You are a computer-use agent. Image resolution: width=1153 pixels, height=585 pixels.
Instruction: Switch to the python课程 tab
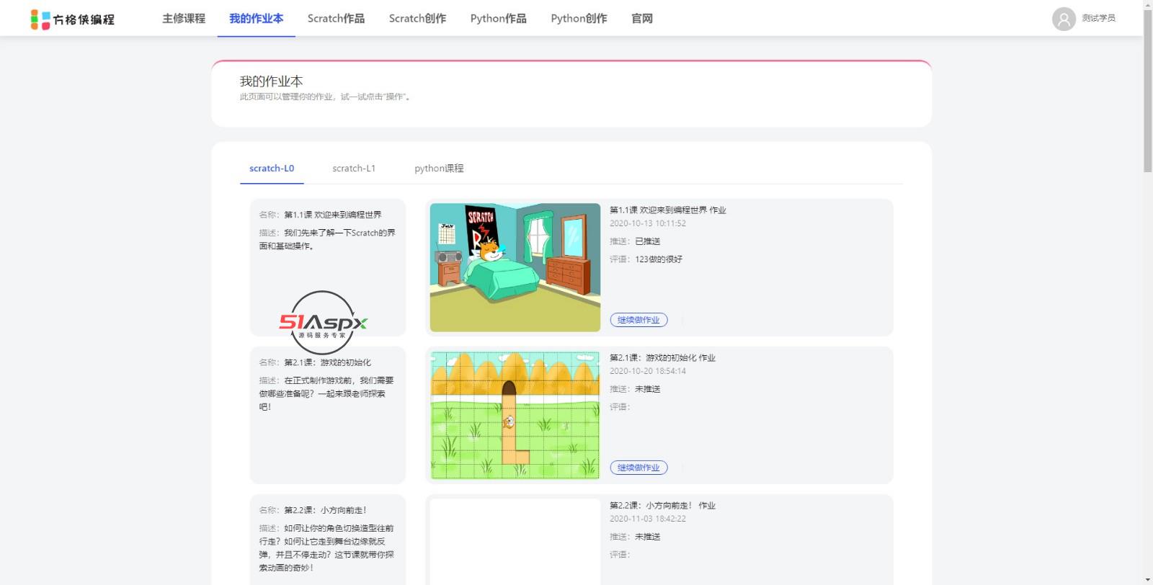pyautogui.click(x=439, y=169)
